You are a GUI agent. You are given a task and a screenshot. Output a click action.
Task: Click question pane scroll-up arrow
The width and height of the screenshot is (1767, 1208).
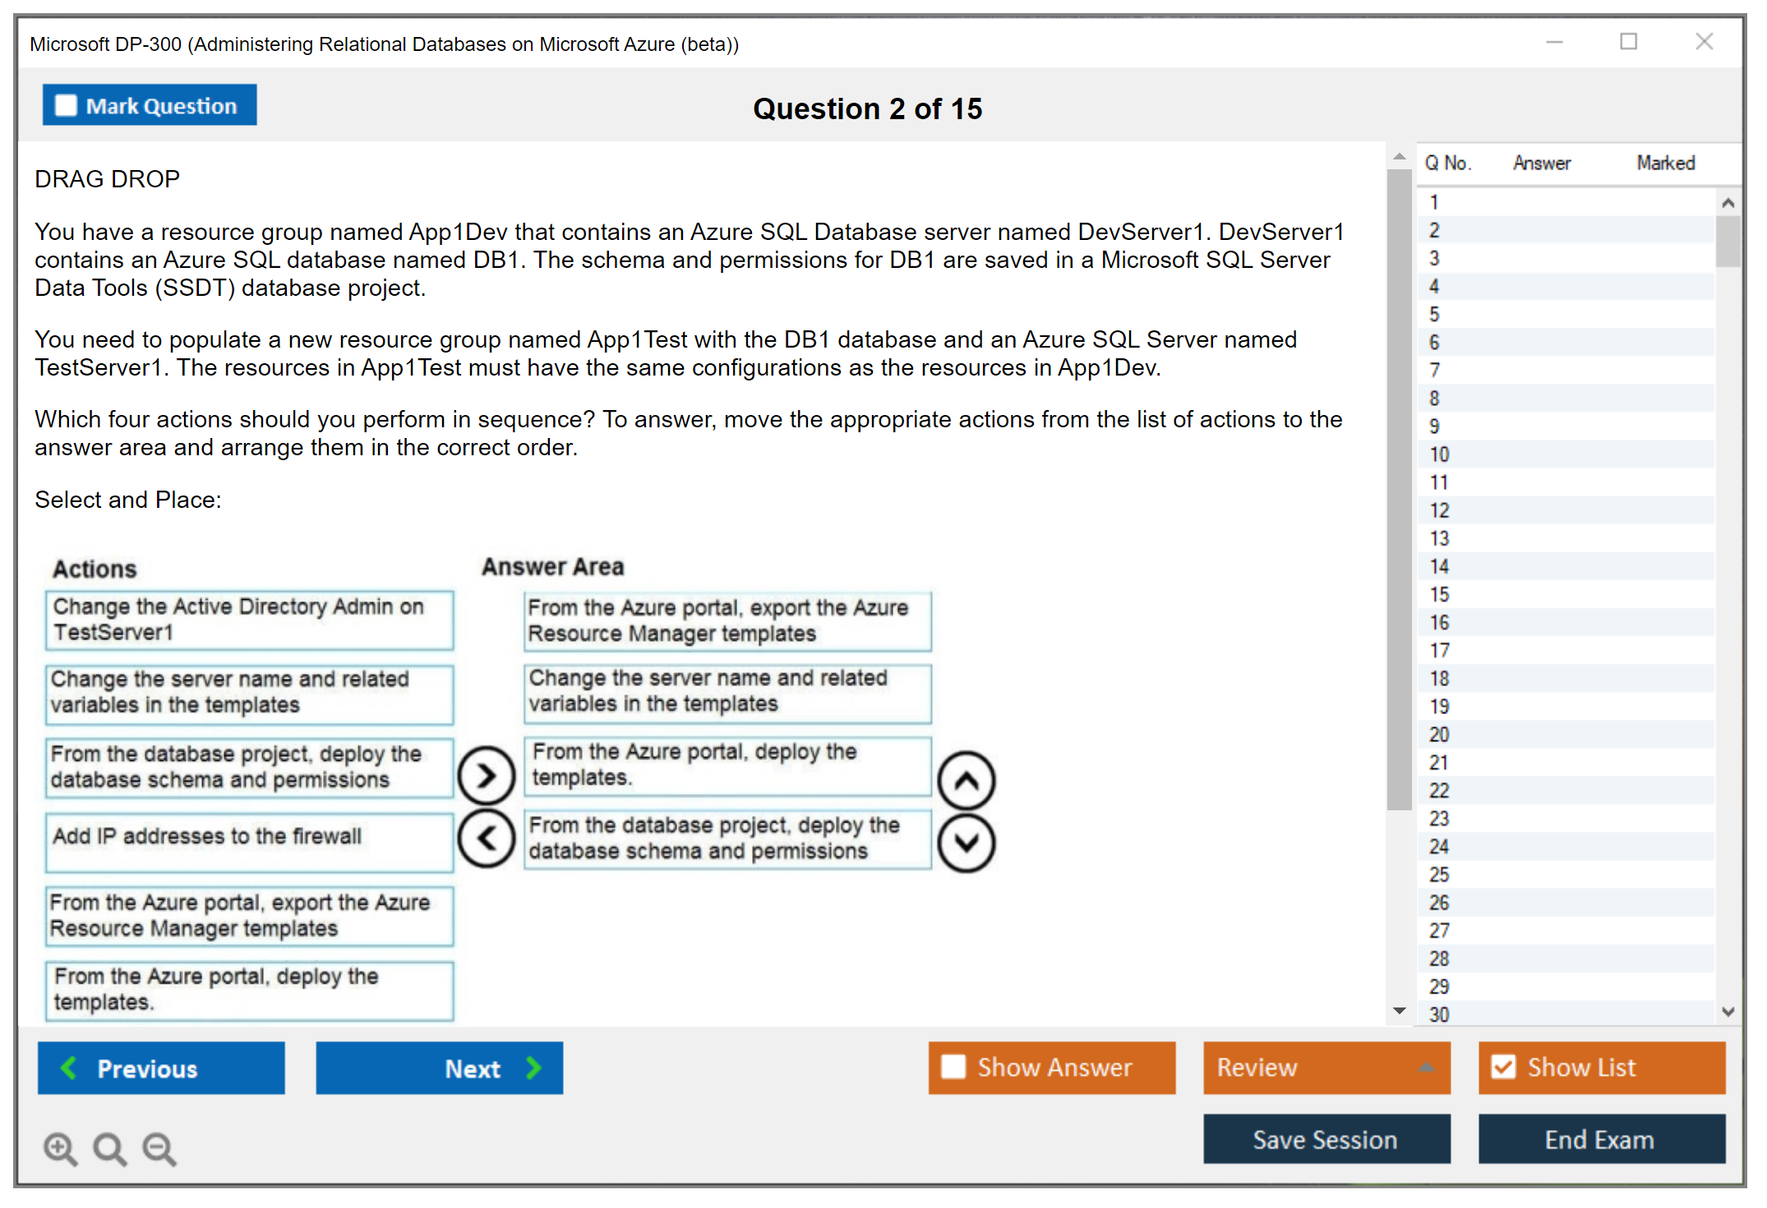(x=1399, y=157)
